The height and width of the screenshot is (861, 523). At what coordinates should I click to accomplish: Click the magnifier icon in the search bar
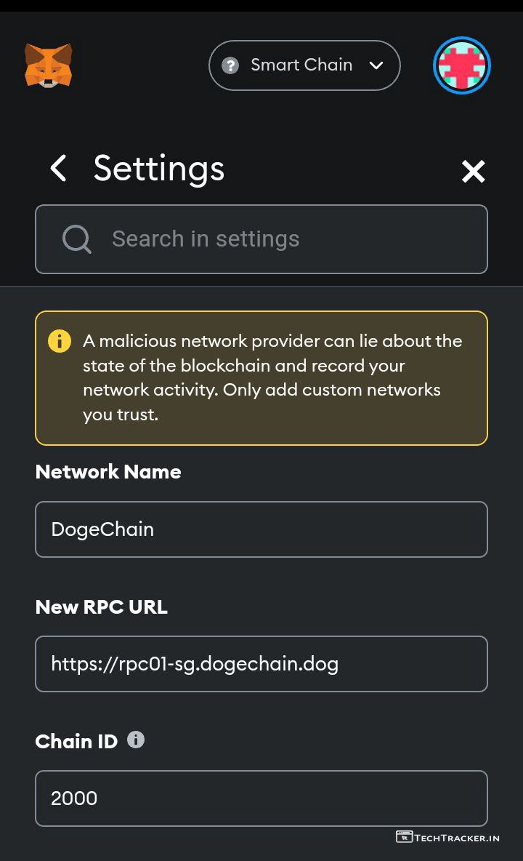click(x=76, y=239)
